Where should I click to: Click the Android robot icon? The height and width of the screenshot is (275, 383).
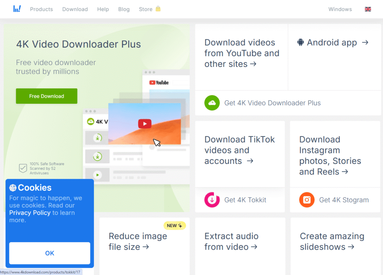tap(300, 42)
